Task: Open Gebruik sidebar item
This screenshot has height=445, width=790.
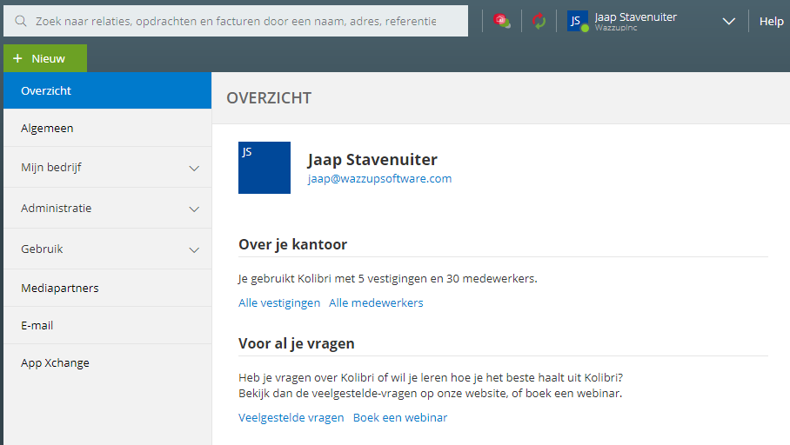Action: pyautogui.click(x=107, y=249)
